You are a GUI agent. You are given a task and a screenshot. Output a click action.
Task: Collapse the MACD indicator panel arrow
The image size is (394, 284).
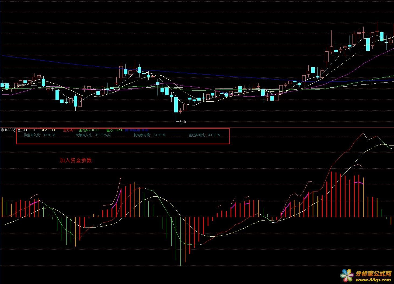coord(2,130)
